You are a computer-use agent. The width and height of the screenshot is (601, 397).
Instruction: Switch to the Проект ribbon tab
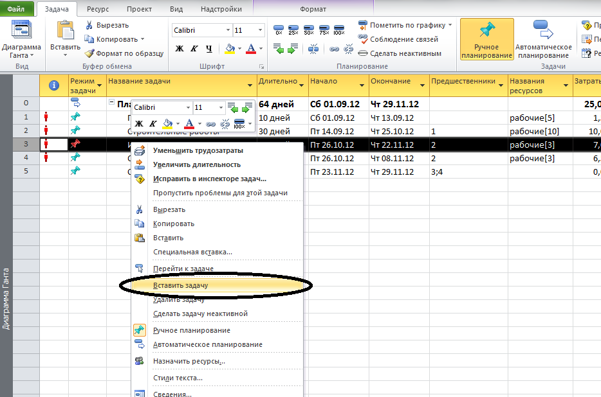tap(139, 9)
